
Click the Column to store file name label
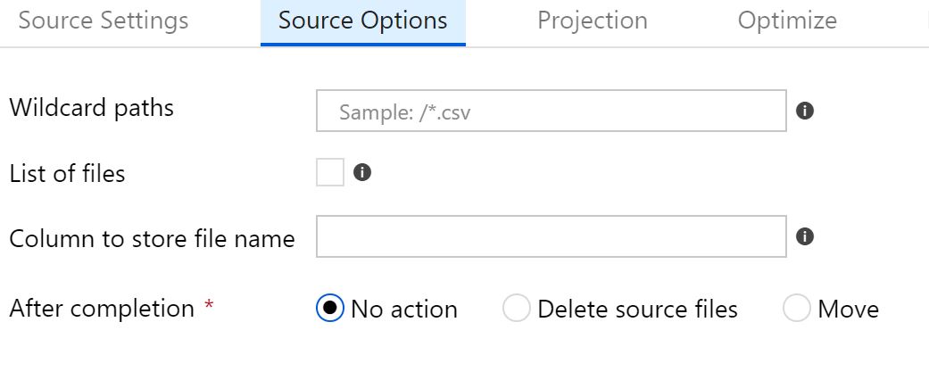[x=152, y=238]
